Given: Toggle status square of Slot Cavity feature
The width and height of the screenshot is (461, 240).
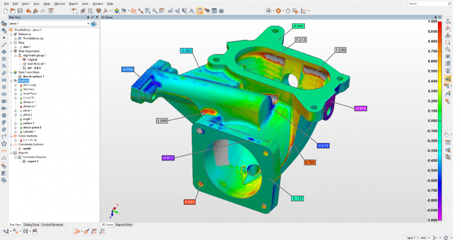Looking at the screenshot, I should pos(21,85).
